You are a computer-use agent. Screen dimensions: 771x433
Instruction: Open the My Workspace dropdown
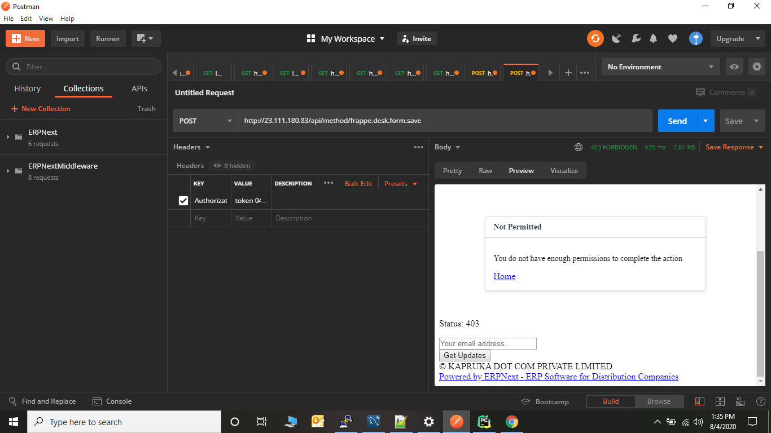(345, 38)
